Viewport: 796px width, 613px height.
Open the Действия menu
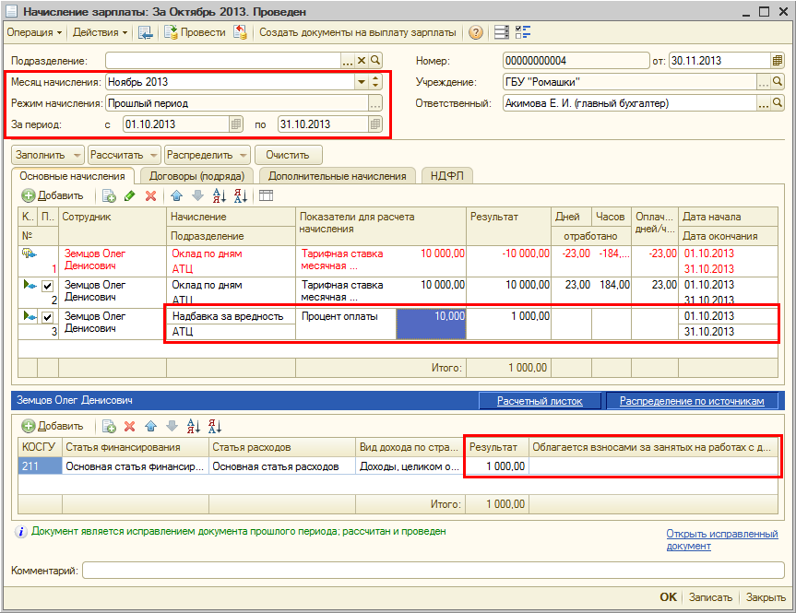tap(100, 32)
